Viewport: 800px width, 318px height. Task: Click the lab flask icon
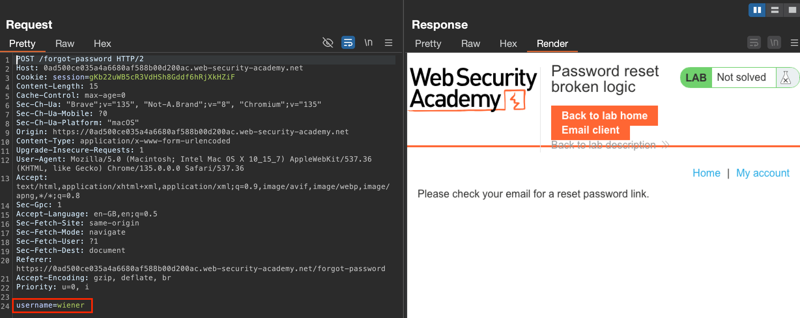coord(785,78)
